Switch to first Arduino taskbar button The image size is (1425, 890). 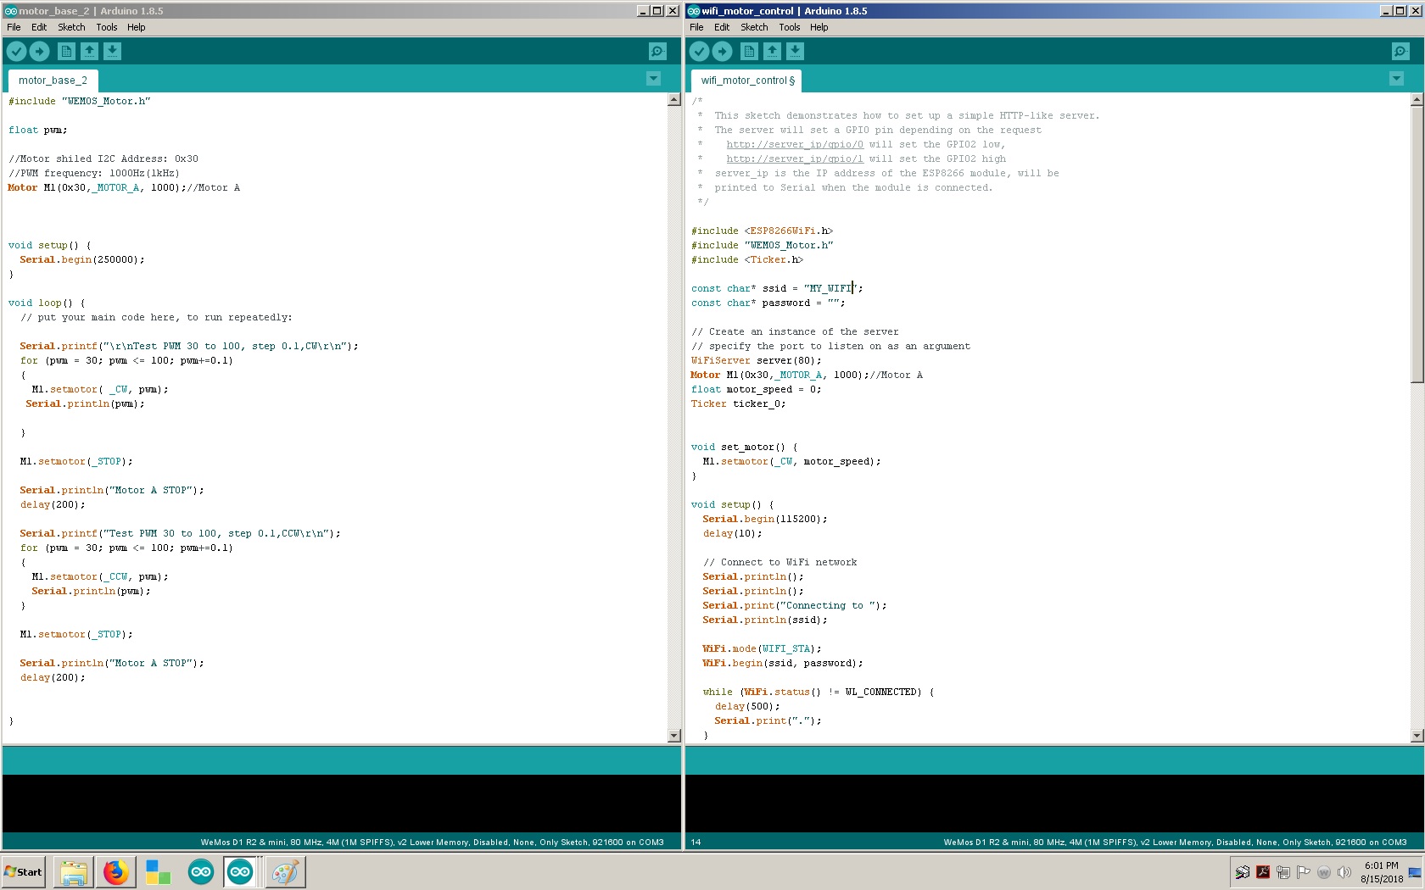click(201, 871)
